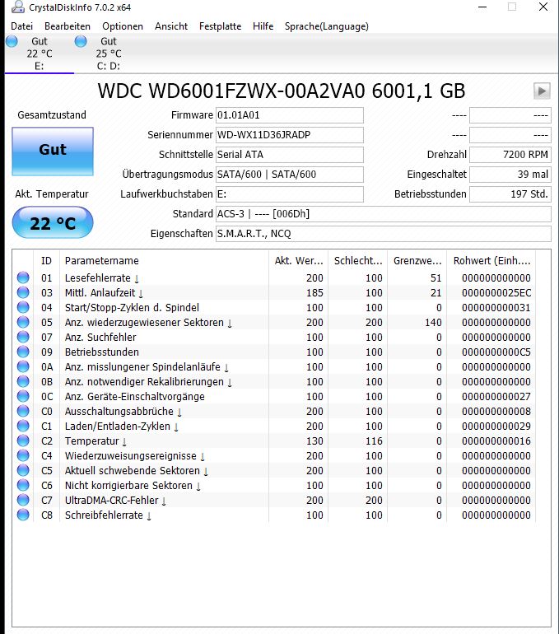559x634 pixels.
Task: Click the Laufwerkbuchstaben field E:
Action: click(290, 194)
